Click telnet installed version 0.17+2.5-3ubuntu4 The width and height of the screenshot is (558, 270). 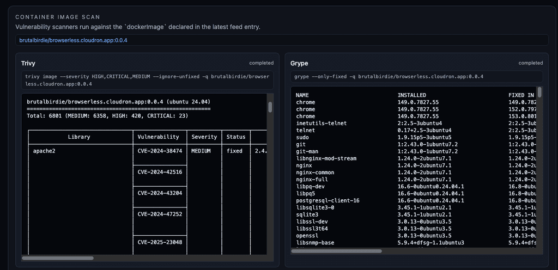click(424, 131)
